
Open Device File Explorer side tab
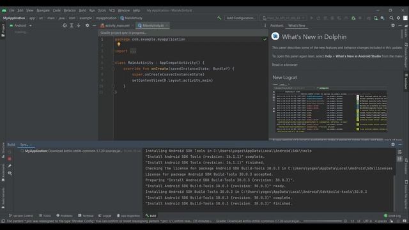406,194
